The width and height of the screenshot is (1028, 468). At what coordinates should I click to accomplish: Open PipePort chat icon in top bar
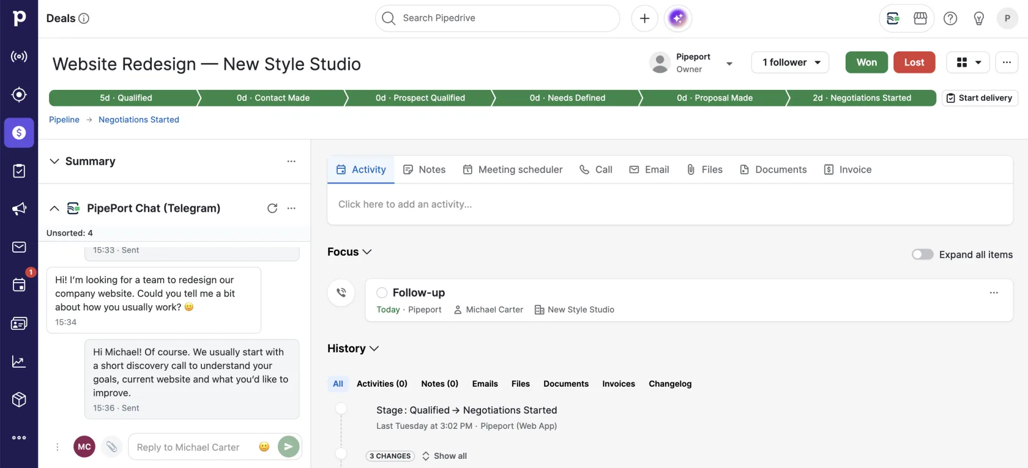(893, 18)
